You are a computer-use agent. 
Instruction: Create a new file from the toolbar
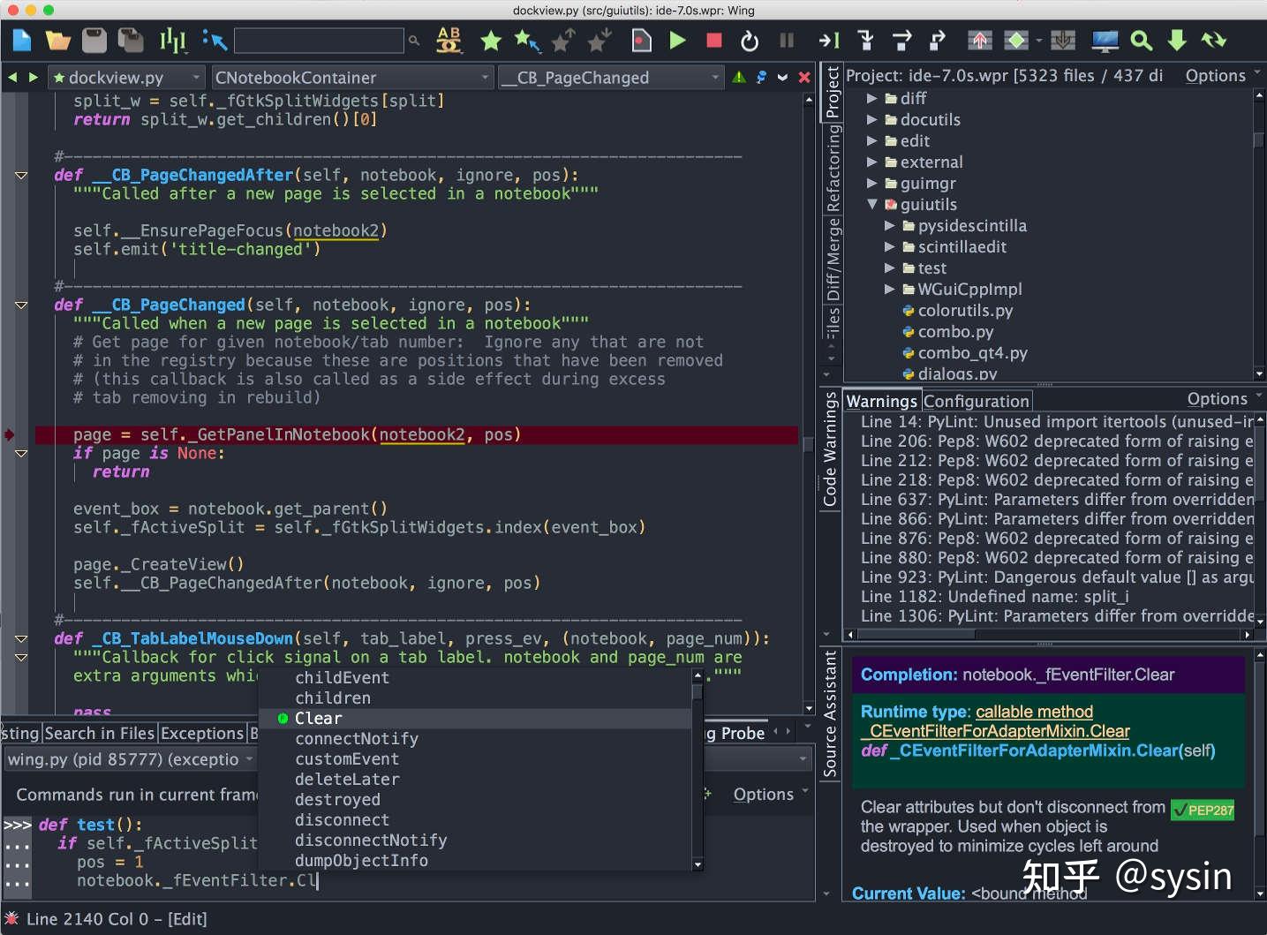[20, 40]
